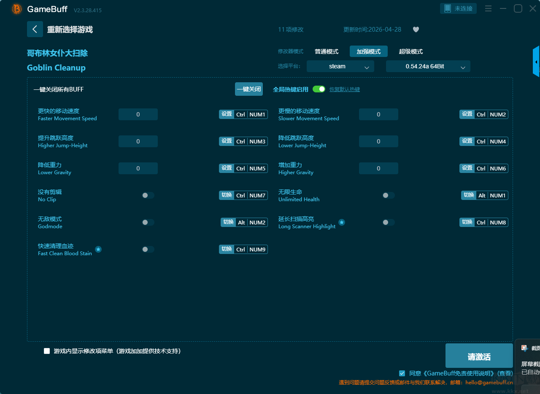The width and height of the screenshot is (540, 394).
Task: Click the heart favorite icon
Action: (x=416, y=30)
